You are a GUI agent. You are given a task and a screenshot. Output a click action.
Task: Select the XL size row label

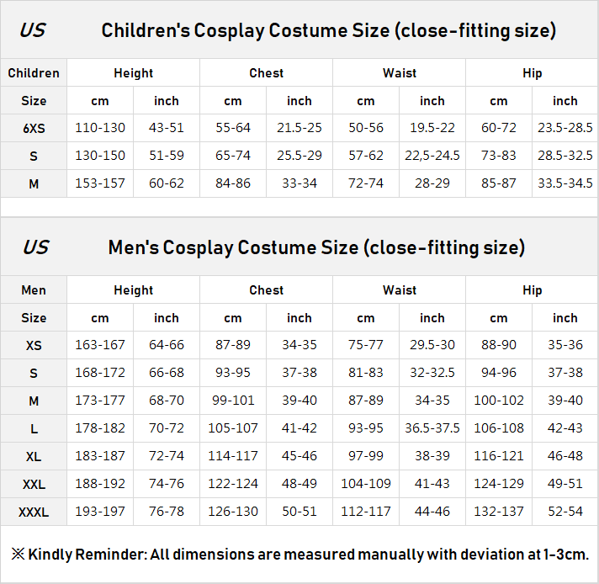tap(34, 456)
